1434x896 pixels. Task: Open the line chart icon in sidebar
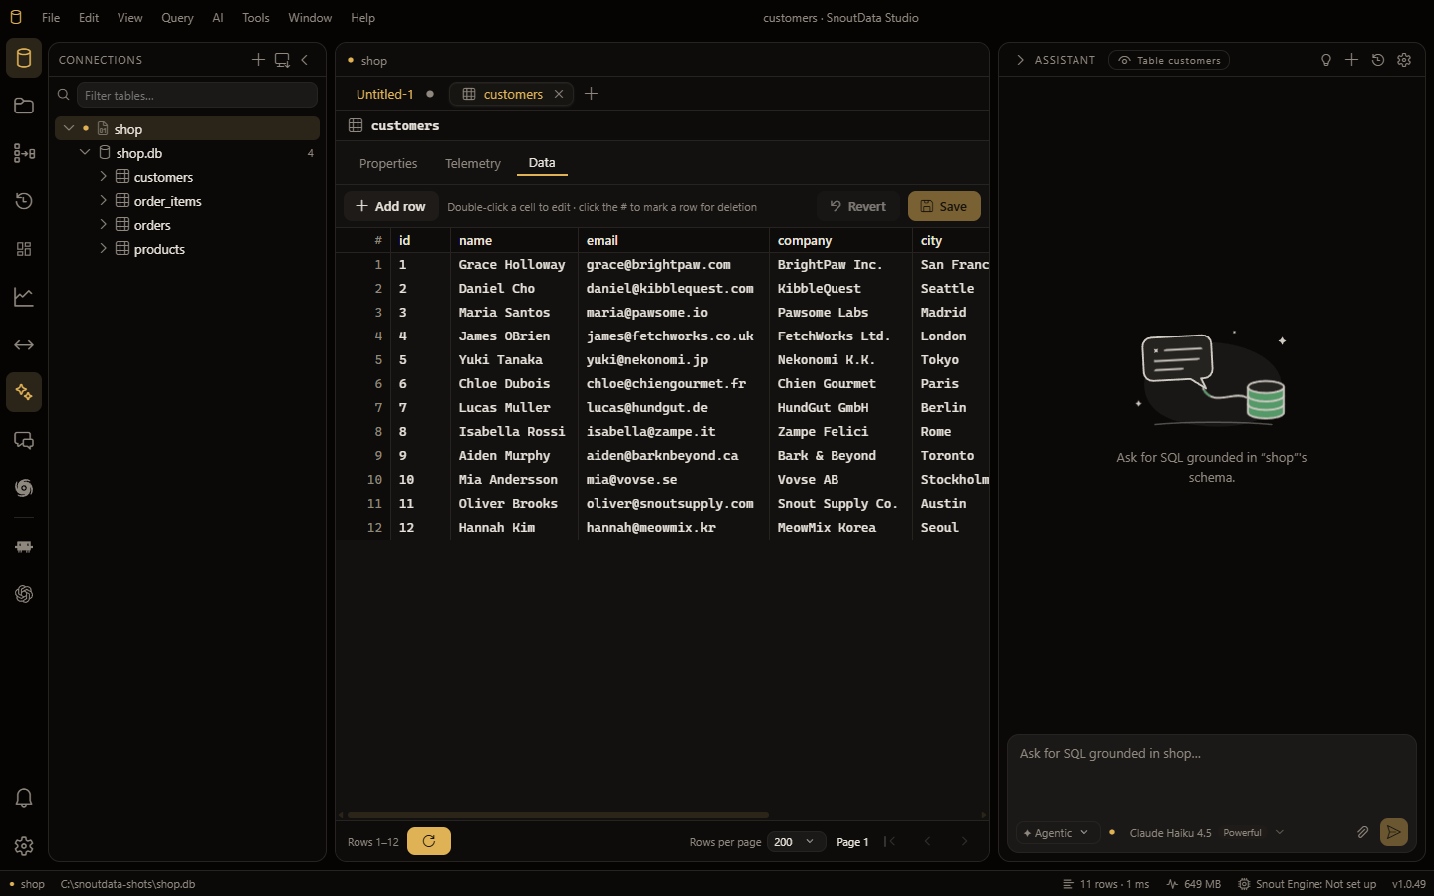pos(24,297)
